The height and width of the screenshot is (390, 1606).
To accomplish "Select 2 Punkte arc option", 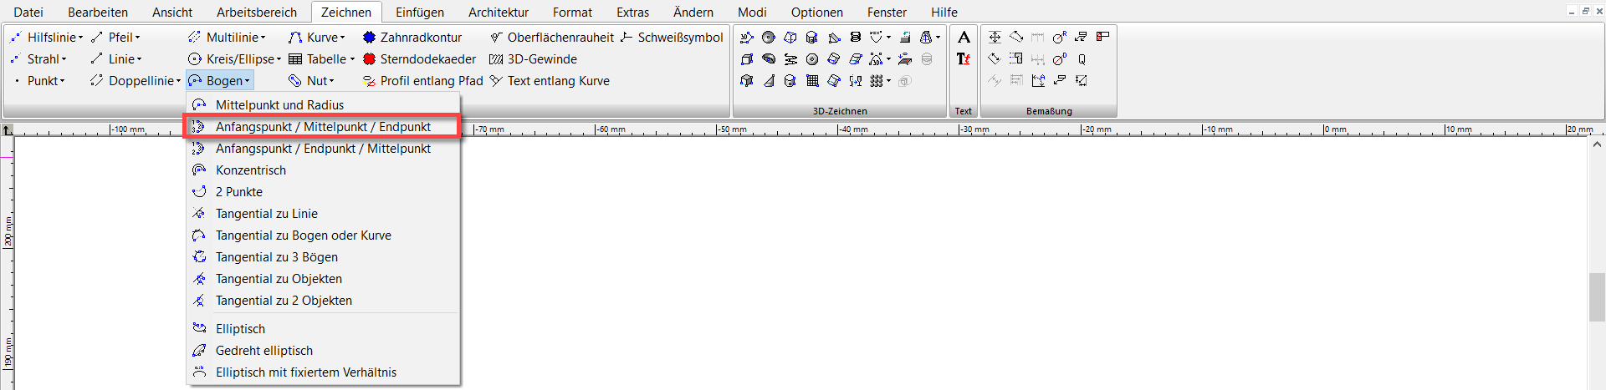I will (x=323, y=192).
